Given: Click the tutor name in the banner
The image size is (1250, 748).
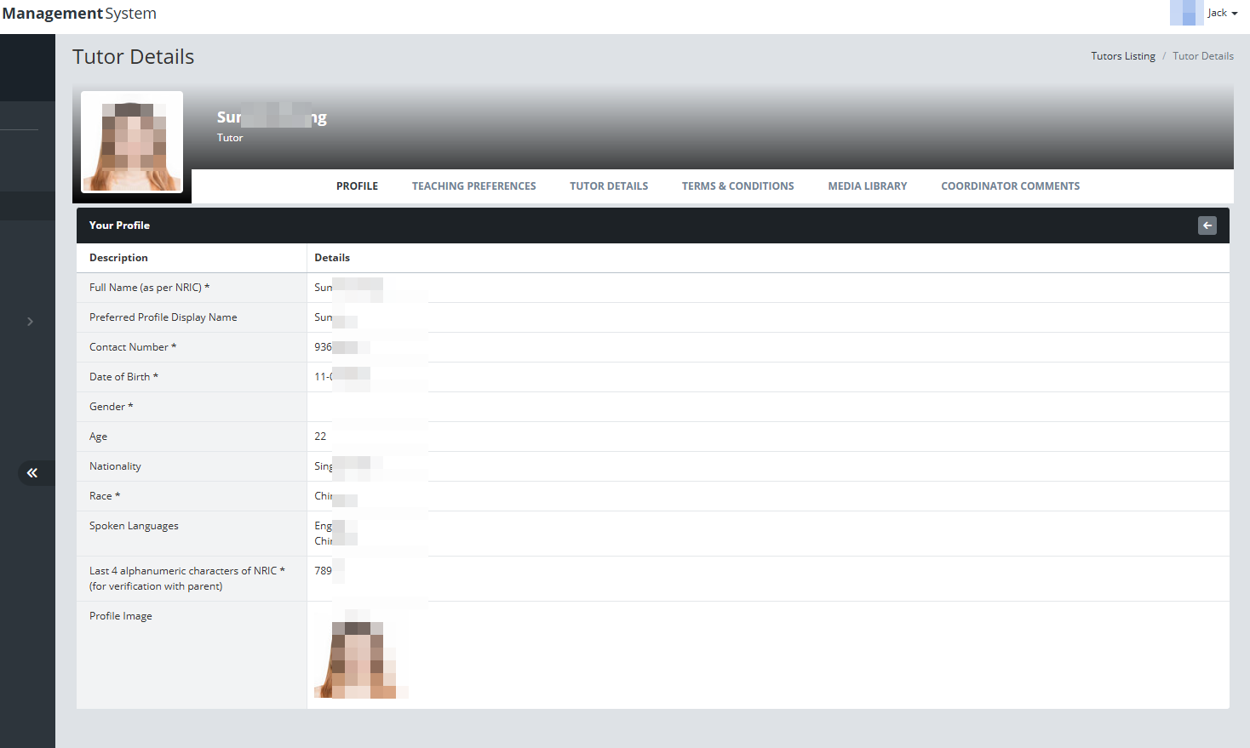Looking at the screenshot, I should (272, 117).
